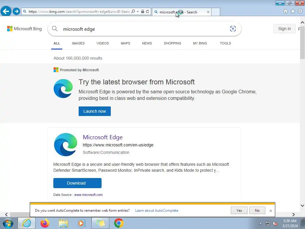
Task: Expand the TOOLS search filter
Action: 225,43
